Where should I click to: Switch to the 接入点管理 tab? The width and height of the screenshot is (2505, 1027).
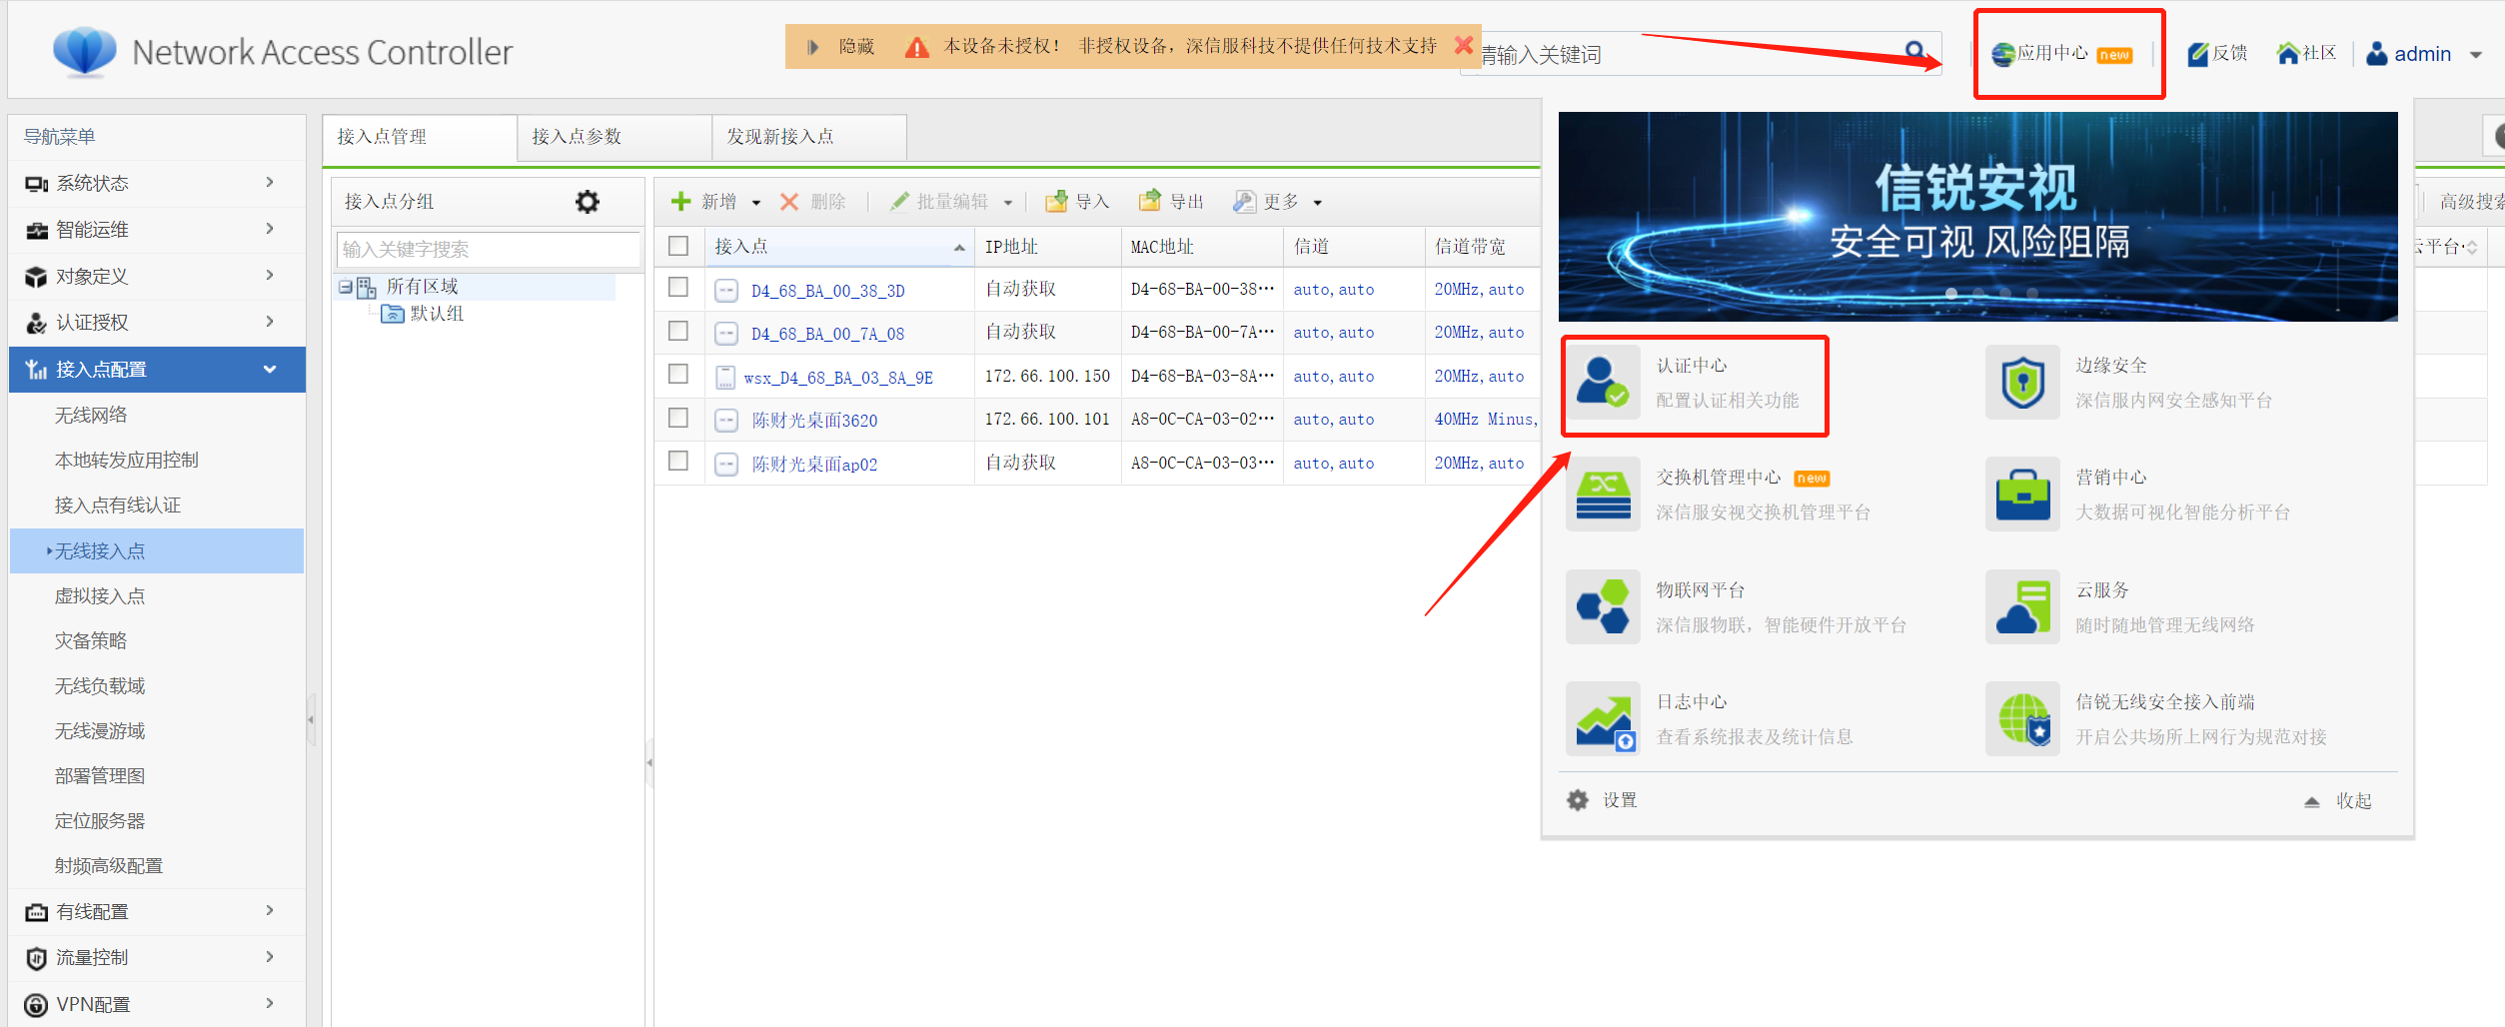pos(420,137)
